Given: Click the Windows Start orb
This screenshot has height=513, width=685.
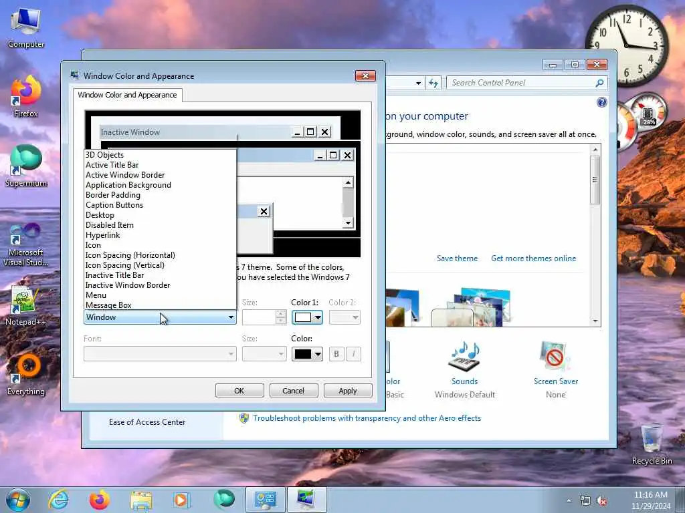Looking at the screenshot, I should pos(18,500).
